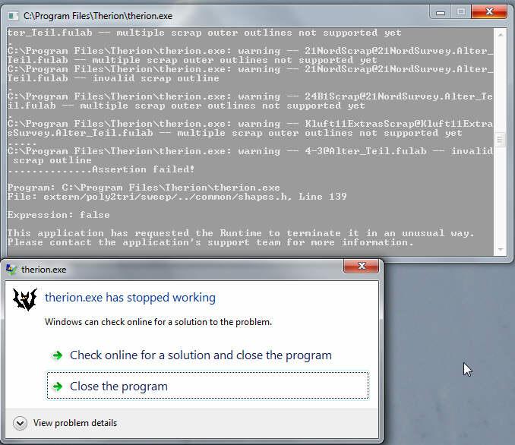Image resolution: width=515 pixels, height=445 pixels.
Task: Click the green arrow beside 'Close the program'
Action: coord(58,387)
